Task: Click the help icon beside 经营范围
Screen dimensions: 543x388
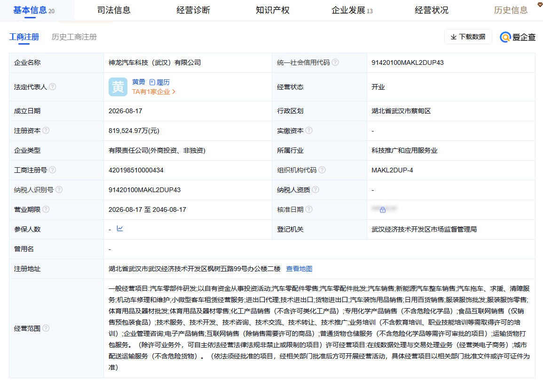Action: tap(46, 328)
